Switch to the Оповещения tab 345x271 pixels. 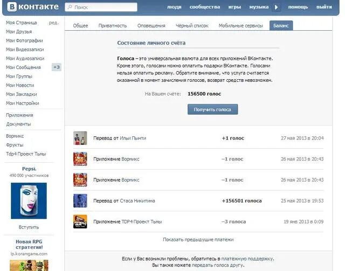(151, 26)
